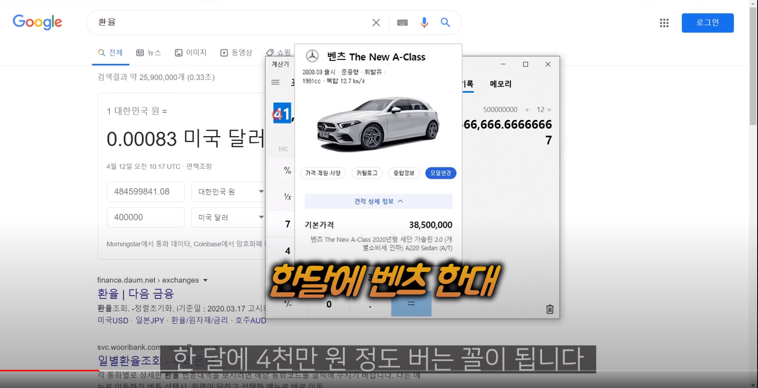Open 가격·제원·사양 button
The width and height of the screenshot is (758, 388).
[x=323, y=173]
